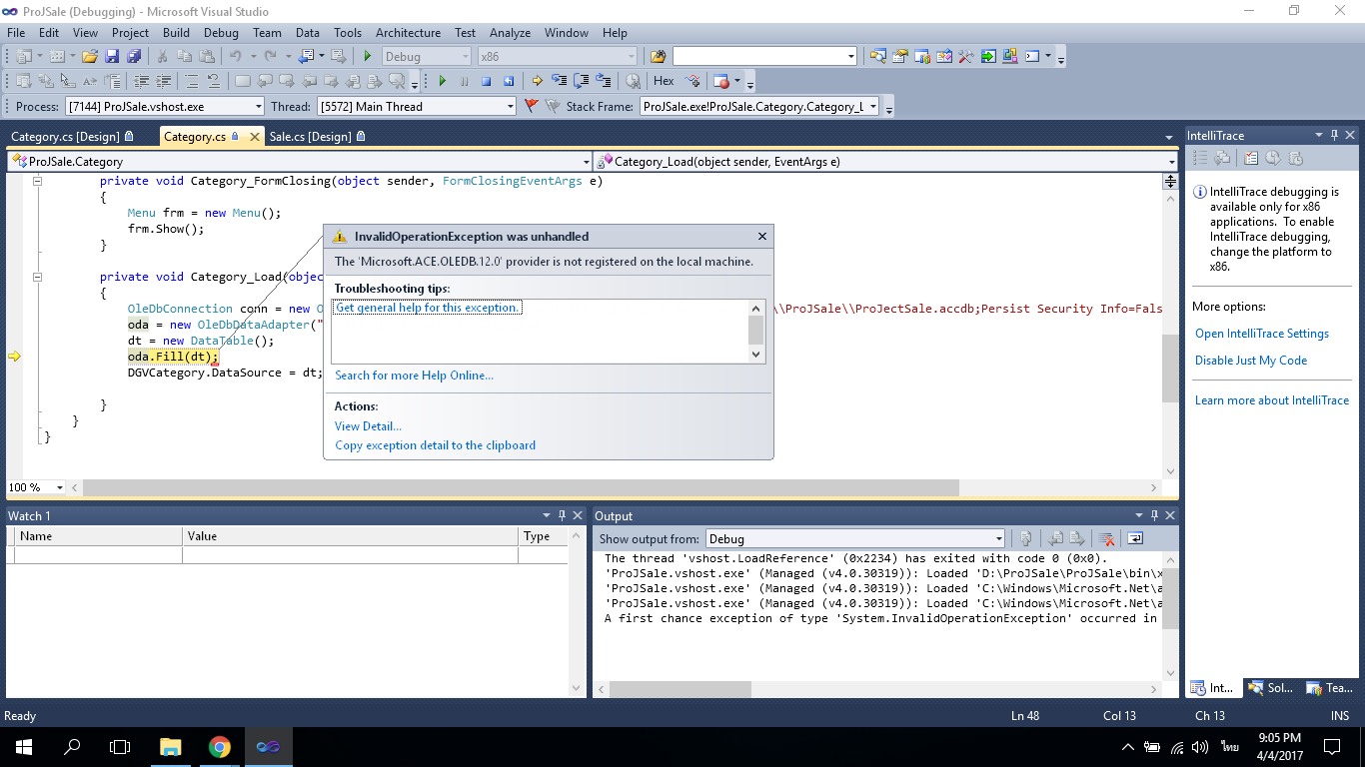Screen dimensions: 1365x767
Task: Collapse the Category_Load method outline
Action: [x=38, y=277]
